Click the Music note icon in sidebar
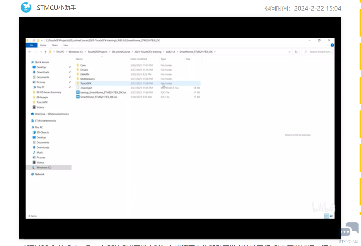361x246 pixels. coord(34,152)
